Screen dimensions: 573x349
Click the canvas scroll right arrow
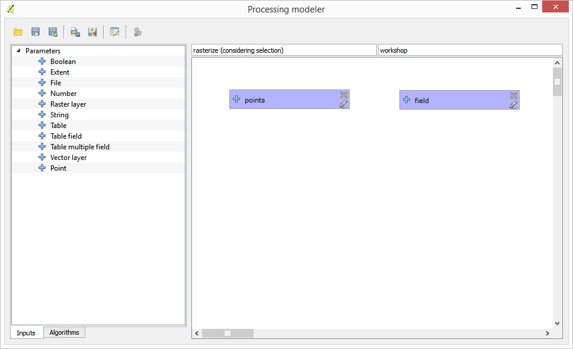[547, 334]
